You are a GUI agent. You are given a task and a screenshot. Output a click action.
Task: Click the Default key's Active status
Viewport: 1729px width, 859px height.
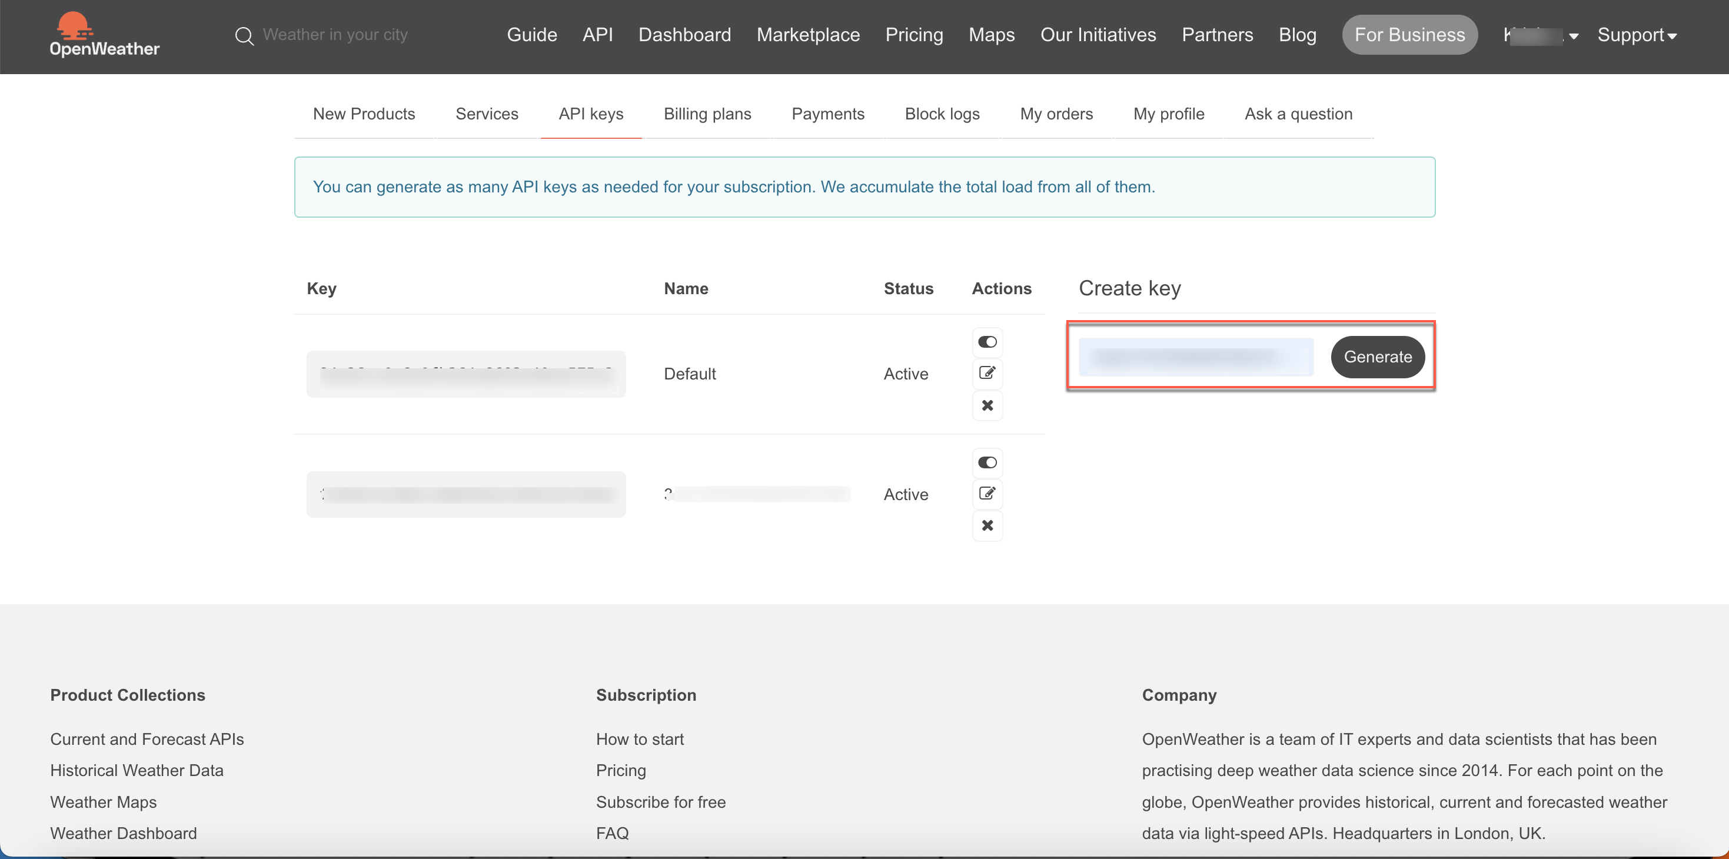906,374
